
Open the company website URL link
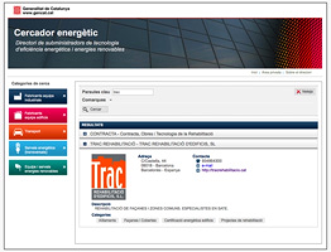(x=224, y=170)
